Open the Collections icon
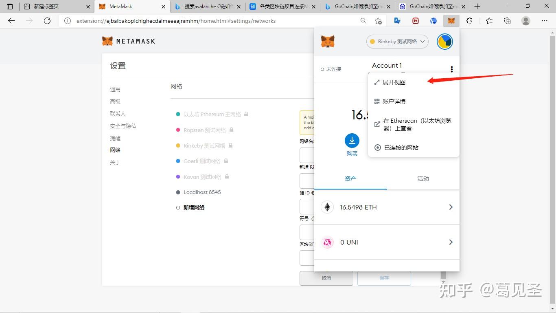Image resolution: width=556 pixels, height=313 pixels. (507, 21)
